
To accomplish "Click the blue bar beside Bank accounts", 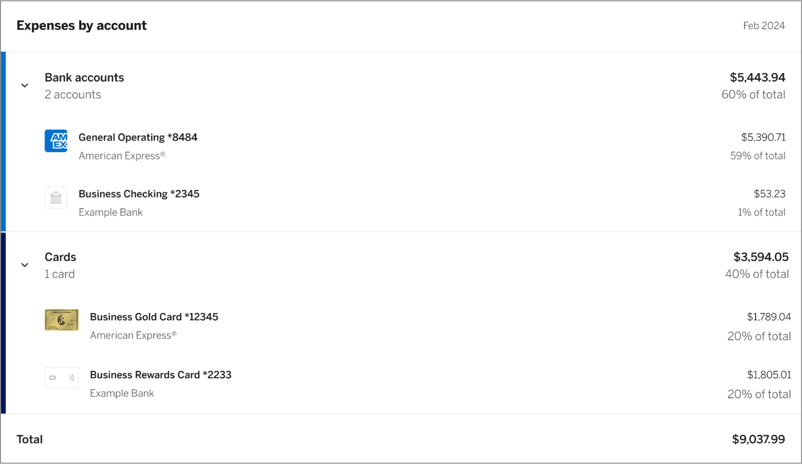I will (x=3, y=141).
